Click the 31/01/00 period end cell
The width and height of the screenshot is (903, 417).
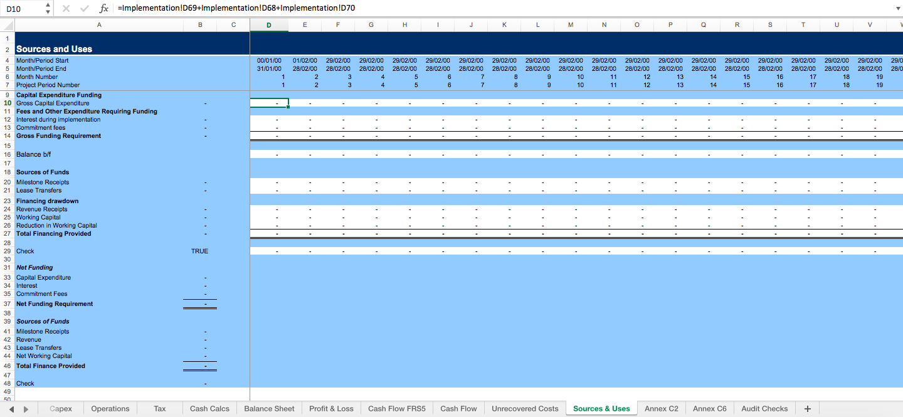tap(269, 68)
